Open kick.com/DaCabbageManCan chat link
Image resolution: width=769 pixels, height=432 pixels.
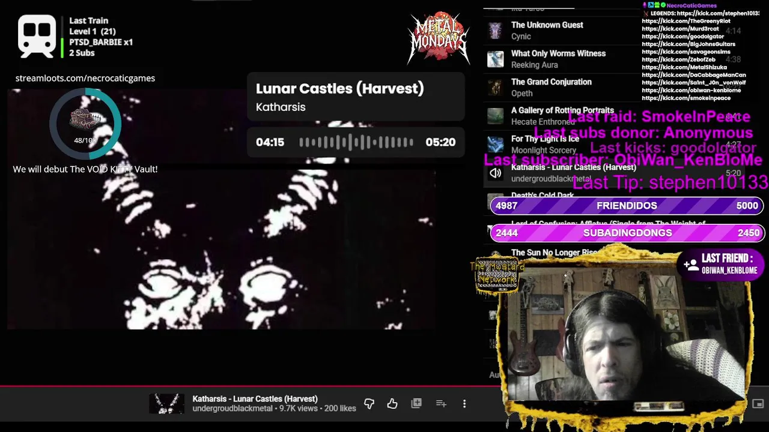point(694,76)
